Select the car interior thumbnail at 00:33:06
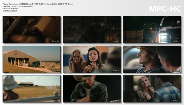This screenshot has width=184, height=105. point(152,59)
